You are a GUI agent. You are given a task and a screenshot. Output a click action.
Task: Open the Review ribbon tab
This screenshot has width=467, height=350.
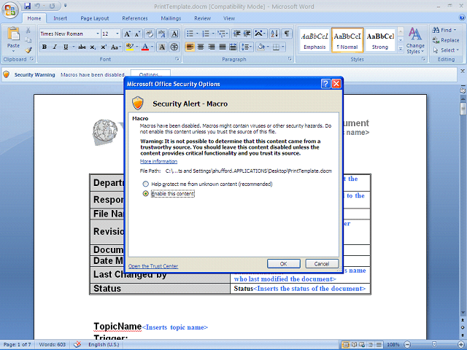click(203, 18)
